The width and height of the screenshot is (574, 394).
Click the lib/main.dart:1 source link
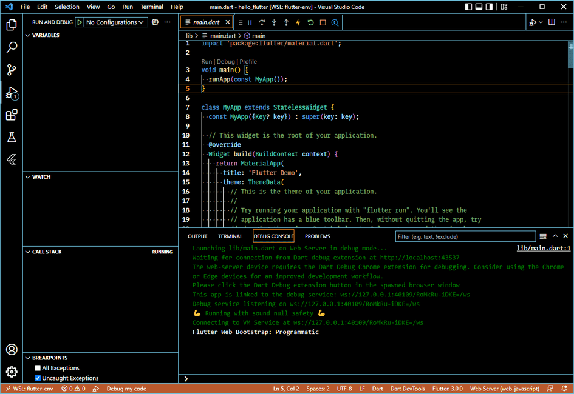[543, 248]
